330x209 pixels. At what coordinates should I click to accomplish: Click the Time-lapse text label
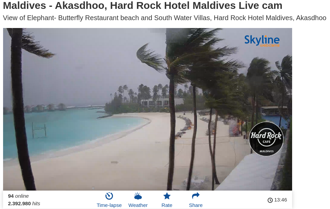point(109,205)
